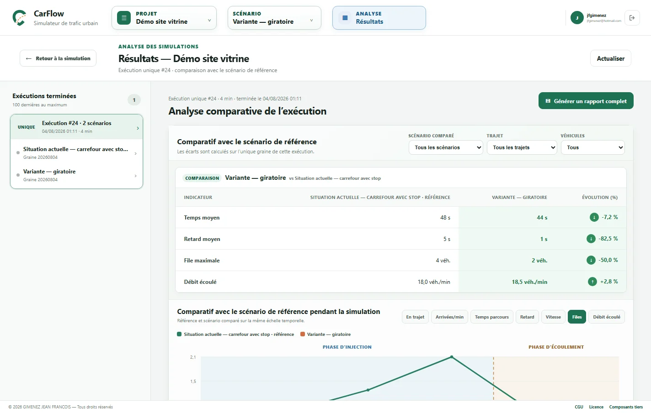Click the UNIQUE badge on Exécution #24
Image resolution: width=651 pixels, height=413 pixels.
[27, 127]
